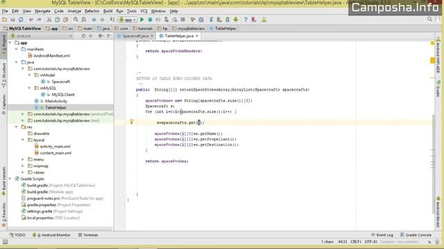This screenshot has height=249, width=444.
Task: Click the project panel gear settings icon
Action: pos(100,36)
